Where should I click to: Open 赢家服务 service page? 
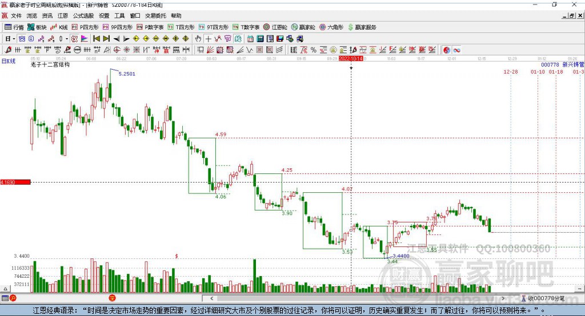click(x=362, y=27)
